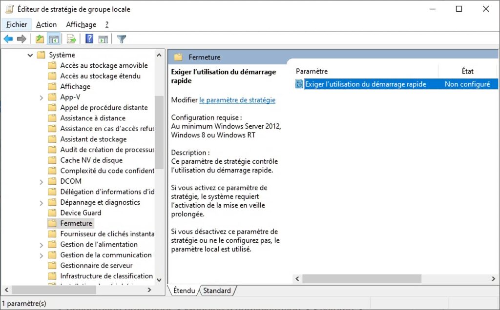Select the Up one level folder icon
Viewport: 500px width, 310px height.
(39, 39)
